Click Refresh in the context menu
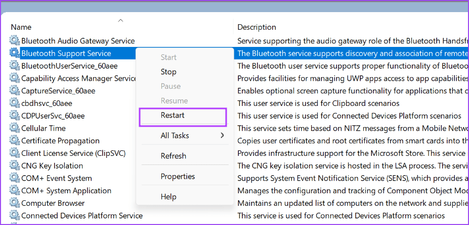Image resolution: width=469 pixels, height=225 pixels. 174,156
